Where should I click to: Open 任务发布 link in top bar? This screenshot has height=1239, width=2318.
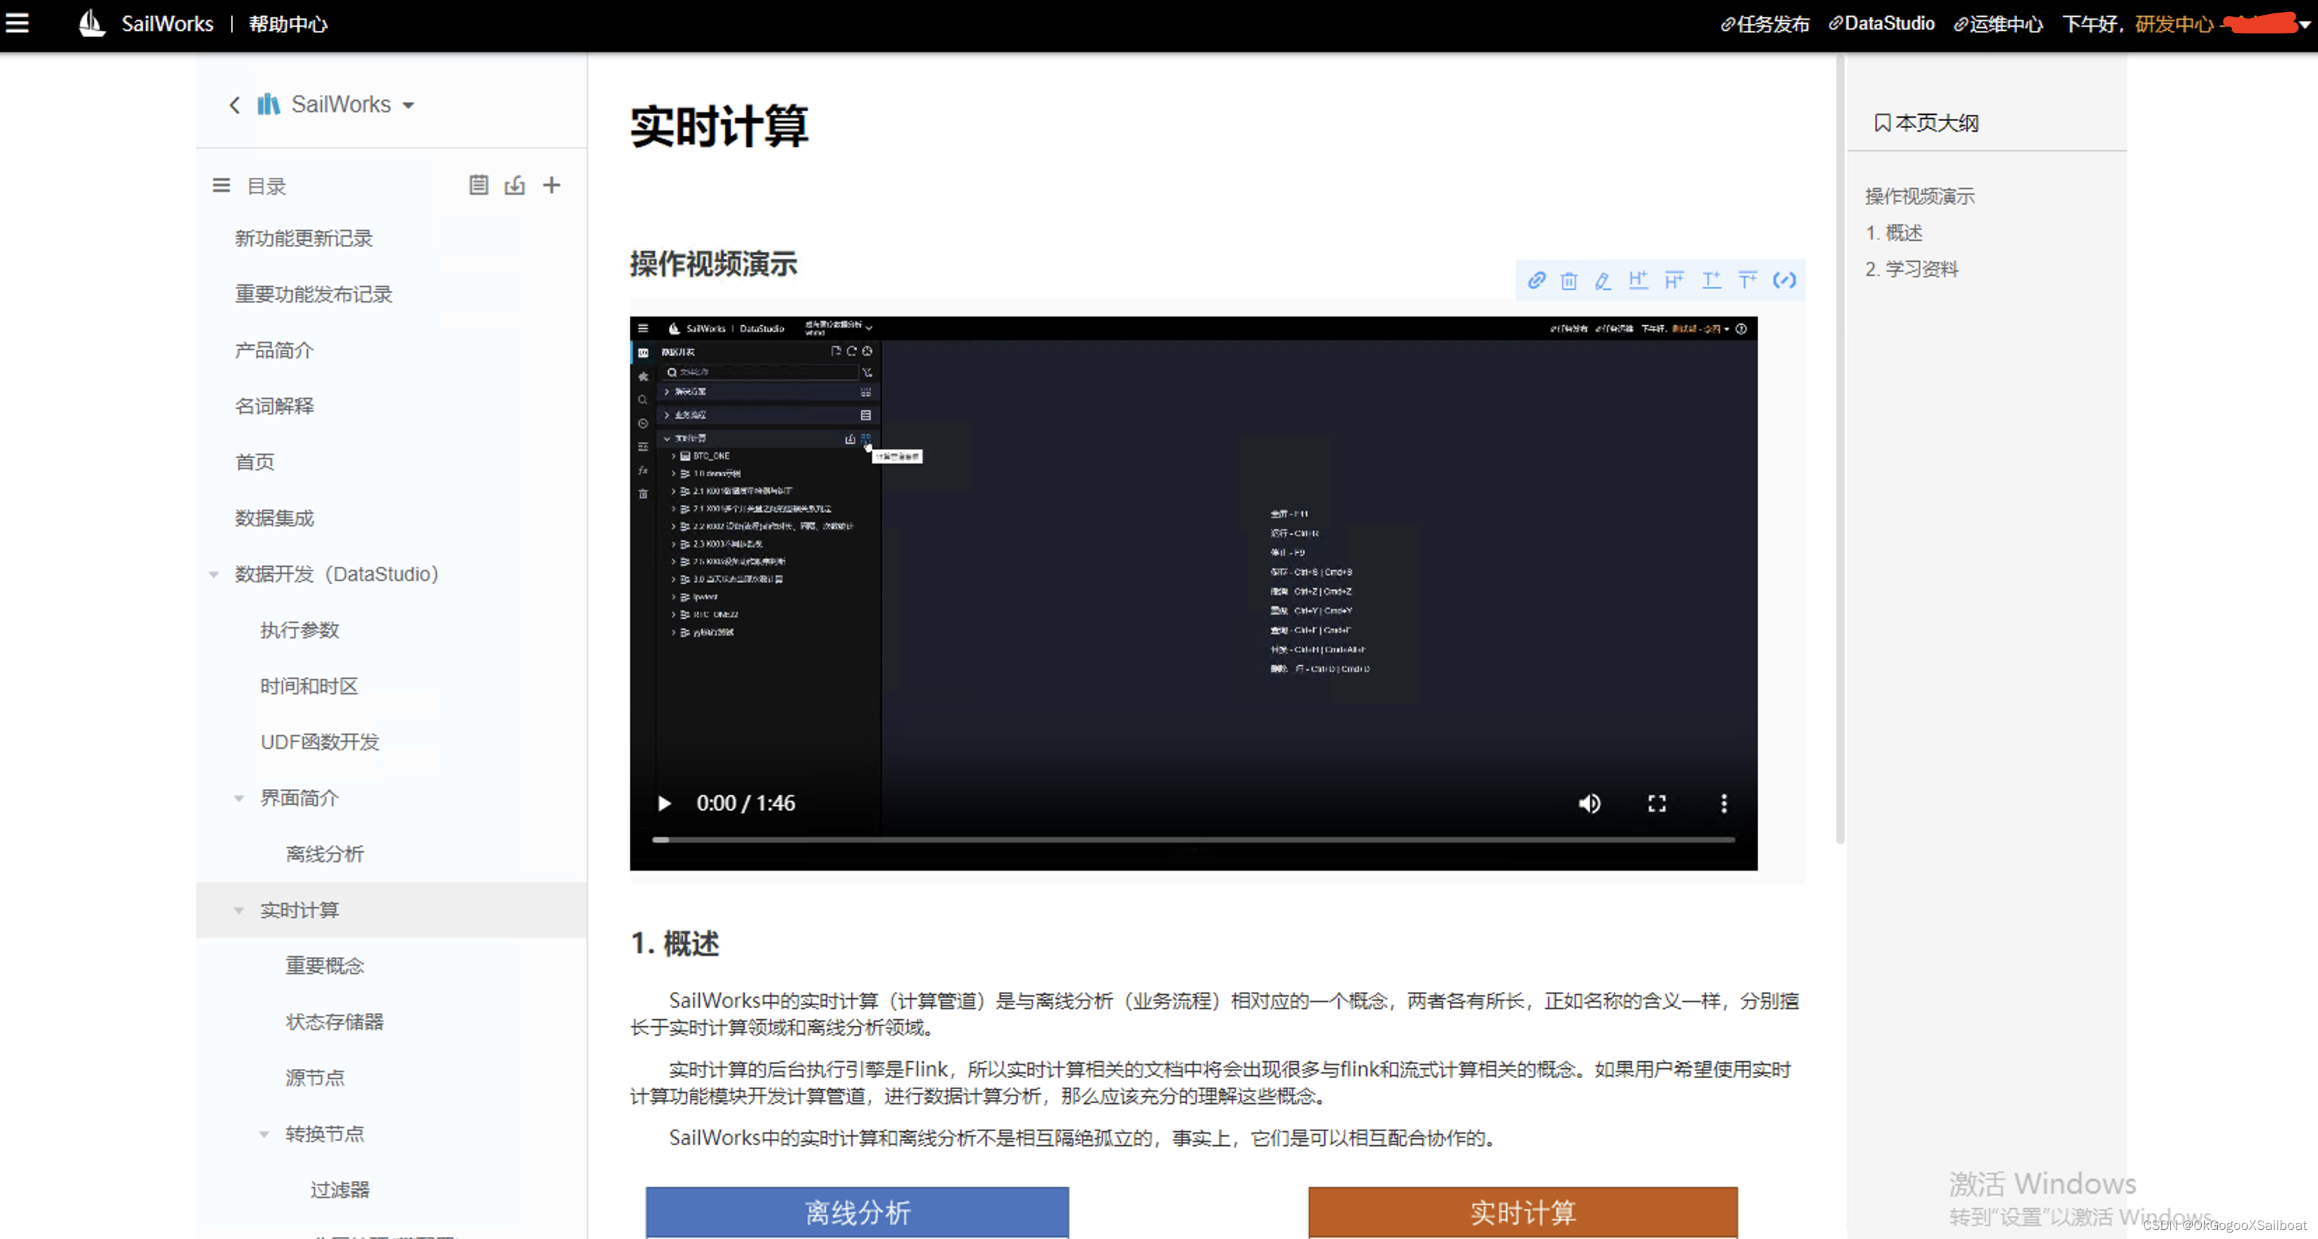[1764, 24]
